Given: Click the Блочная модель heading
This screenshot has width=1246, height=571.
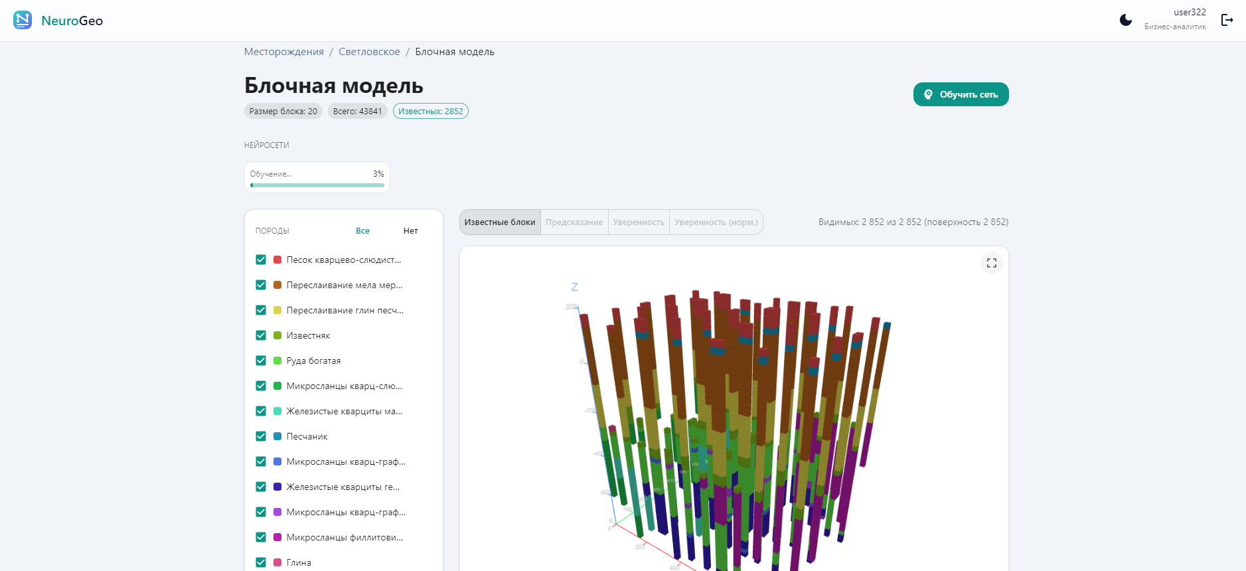Looking at the screenshot, I should pos(334,86).
